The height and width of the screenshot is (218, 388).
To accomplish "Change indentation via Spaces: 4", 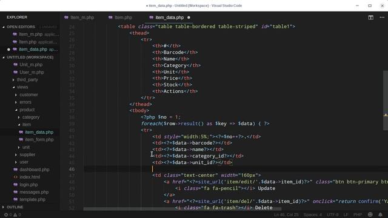I will click(x=313, y=214).
